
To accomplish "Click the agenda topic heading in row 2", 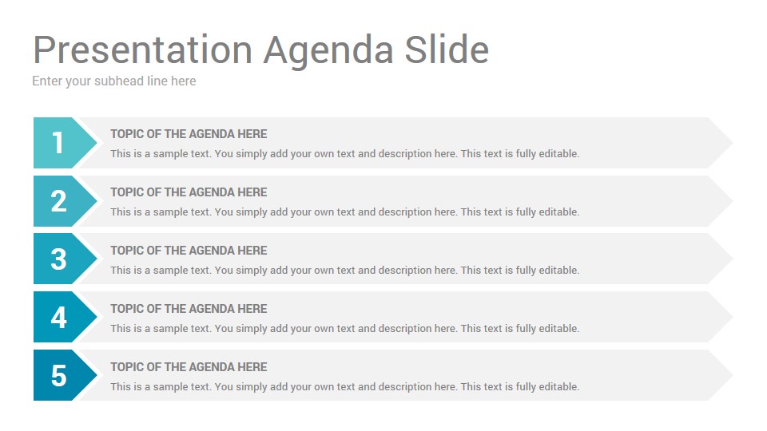I will 189,192.
